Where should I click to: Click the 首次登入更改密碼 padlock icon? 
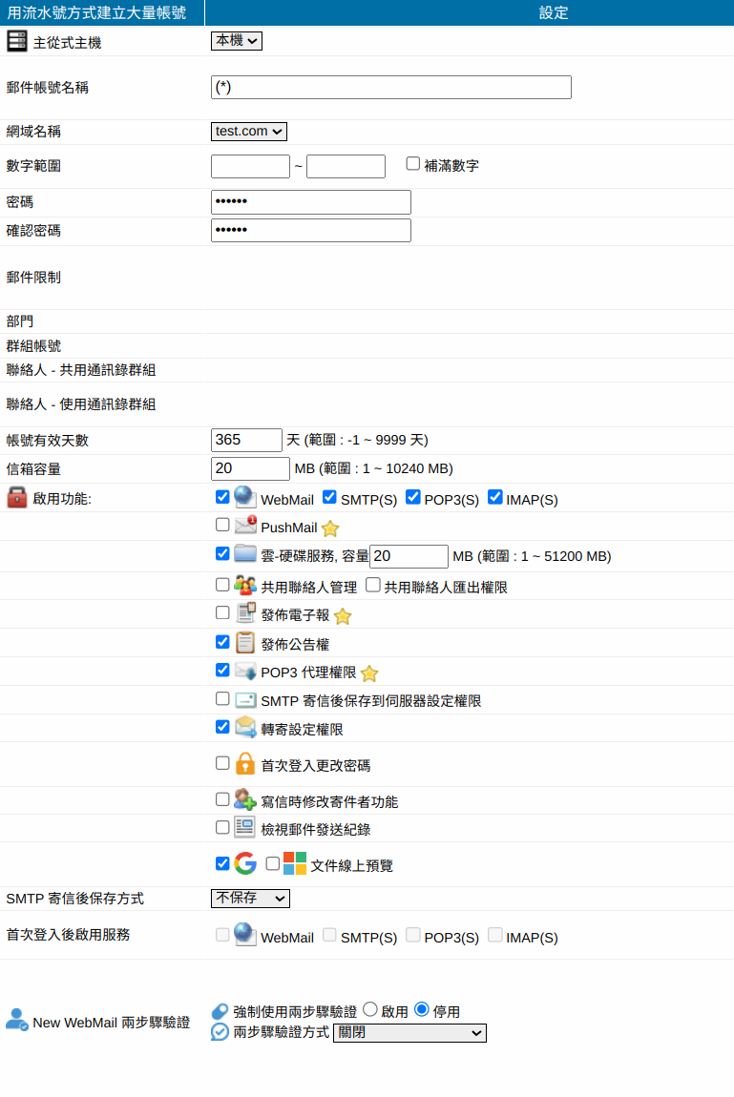pos(246,764)
